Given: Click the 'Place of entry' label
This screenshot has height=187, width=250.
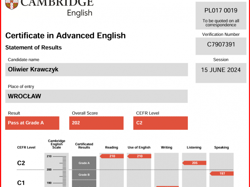Looking at the screenshot, I should click(x=21, y=87).
